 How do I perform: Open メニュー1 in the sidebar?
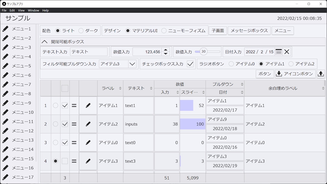18,29
